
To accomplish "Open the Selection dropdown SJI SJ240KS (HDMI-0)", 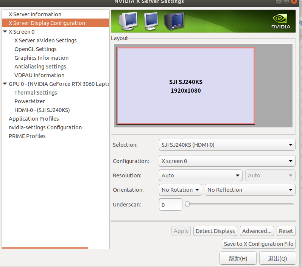I will pyautogui.click(x=227, y=145).
